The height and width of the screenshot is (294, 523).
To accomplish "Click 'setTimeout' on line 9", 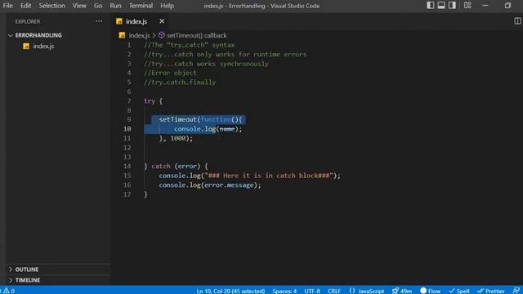I will [x=178, y=119].
